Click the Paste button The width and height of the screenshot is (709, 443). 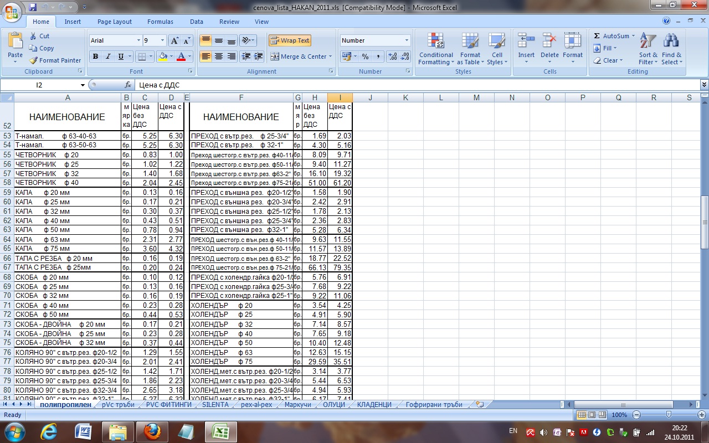[x=15, y=47]
